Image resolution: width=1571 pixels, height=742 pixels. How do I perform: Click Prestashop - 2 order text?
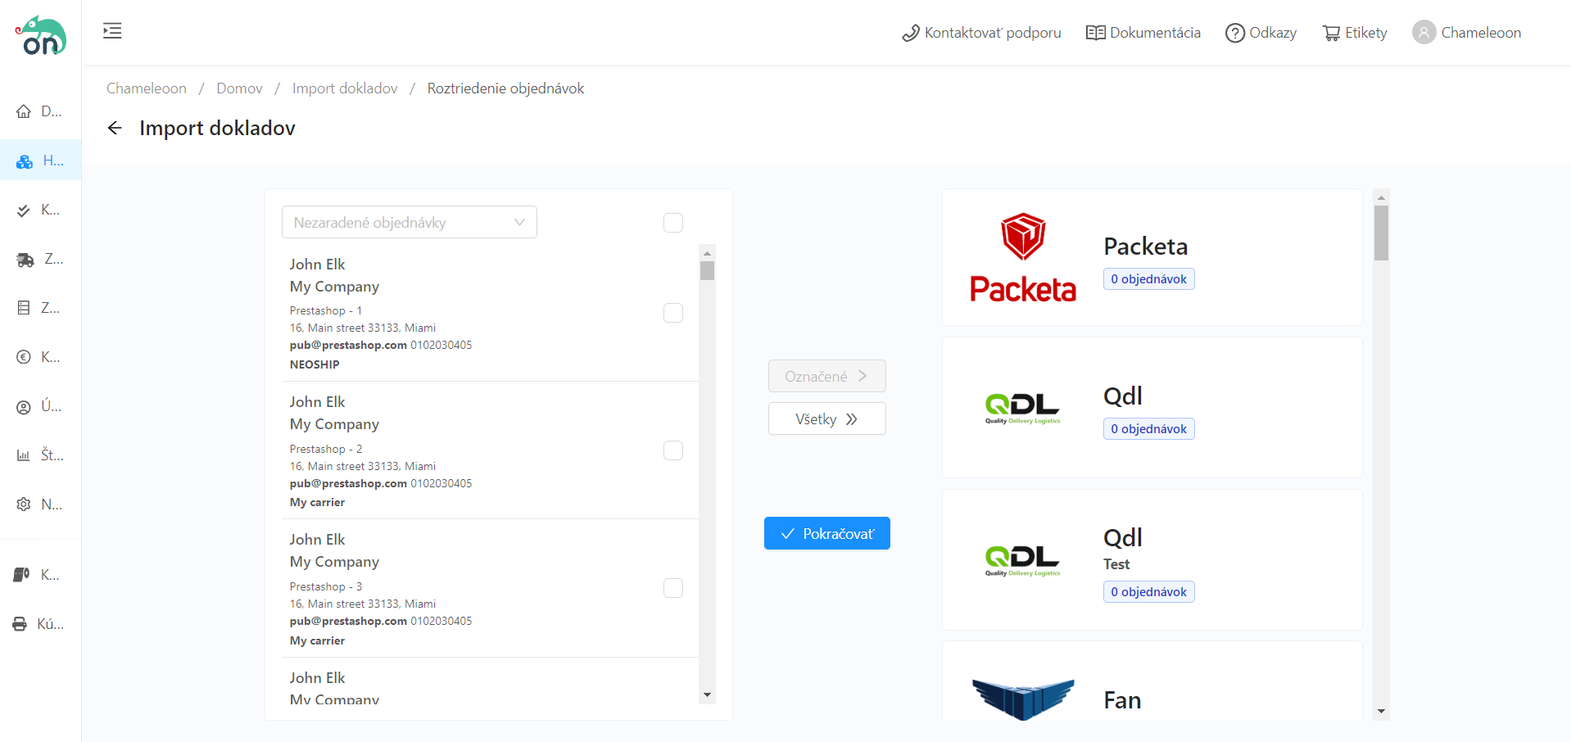[326, 449]
